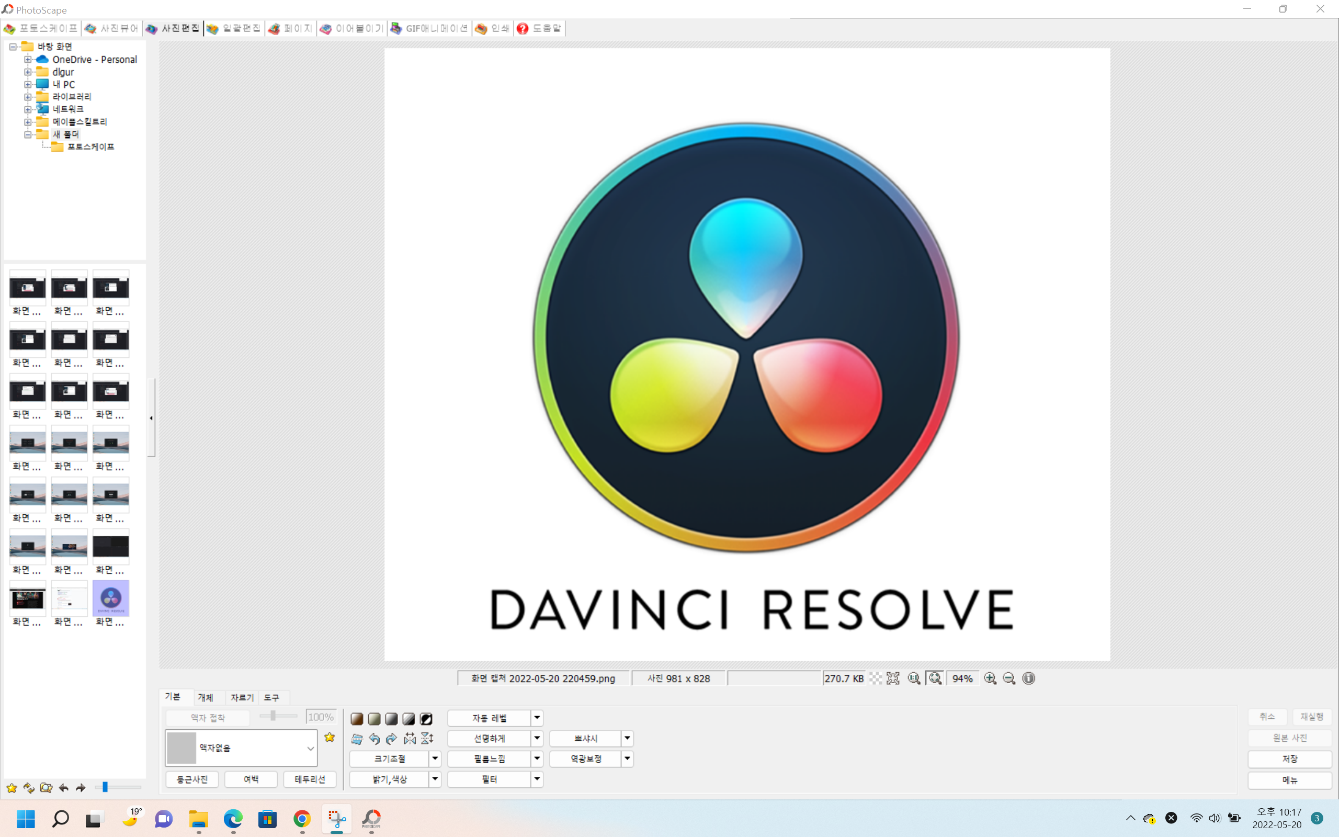This screenshot has width=1339, height=837.
Task: Click the arbitrary rotate icon
Action: [357, 739]
